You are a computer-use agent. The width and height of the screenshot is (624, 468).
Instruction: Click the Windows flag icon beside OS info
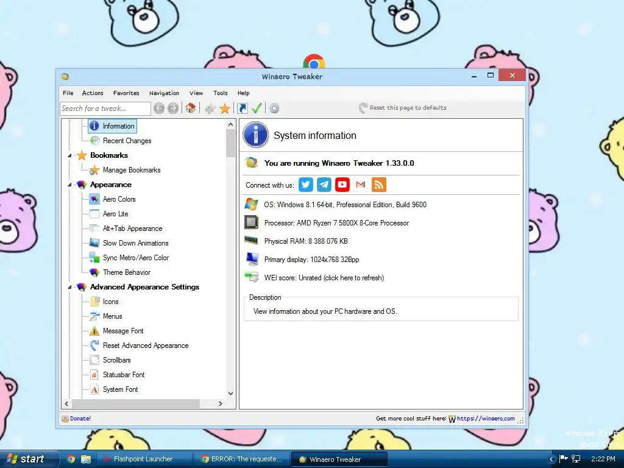251,204
